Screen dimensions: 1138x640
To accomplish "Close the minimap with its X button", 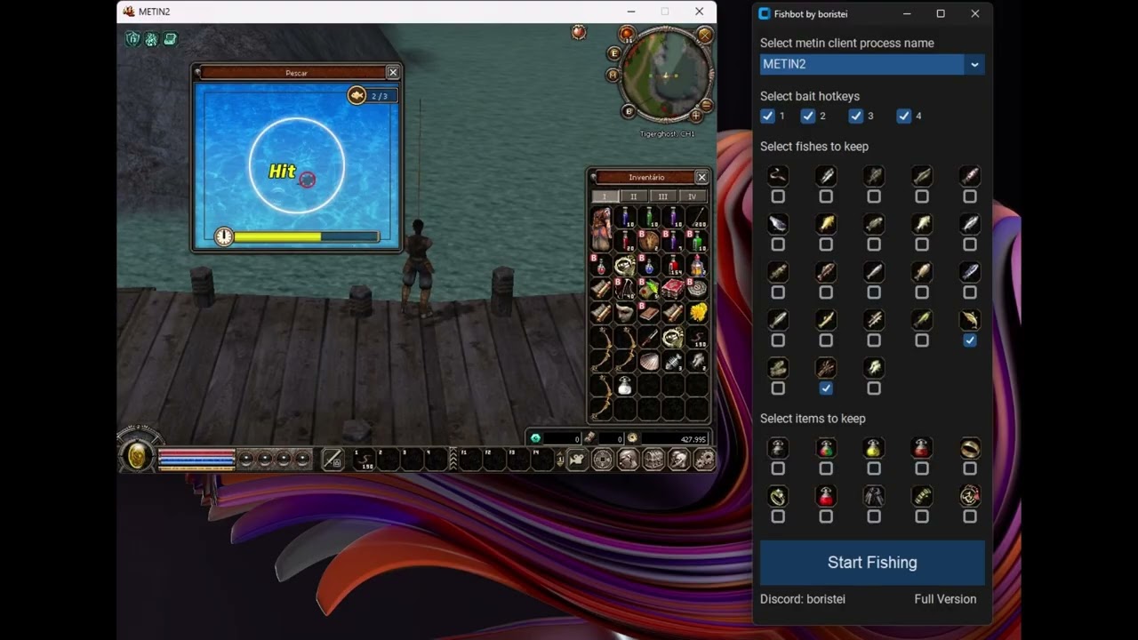I will pyautogui.click(x=704, y=35).
